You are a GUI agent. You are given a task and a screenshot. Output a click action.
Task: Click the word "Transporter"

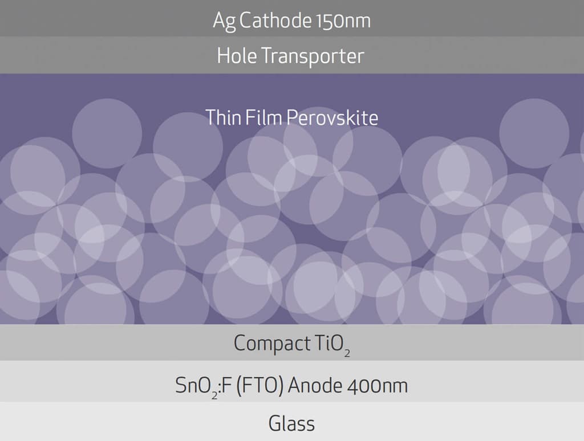tap(313, 56)
